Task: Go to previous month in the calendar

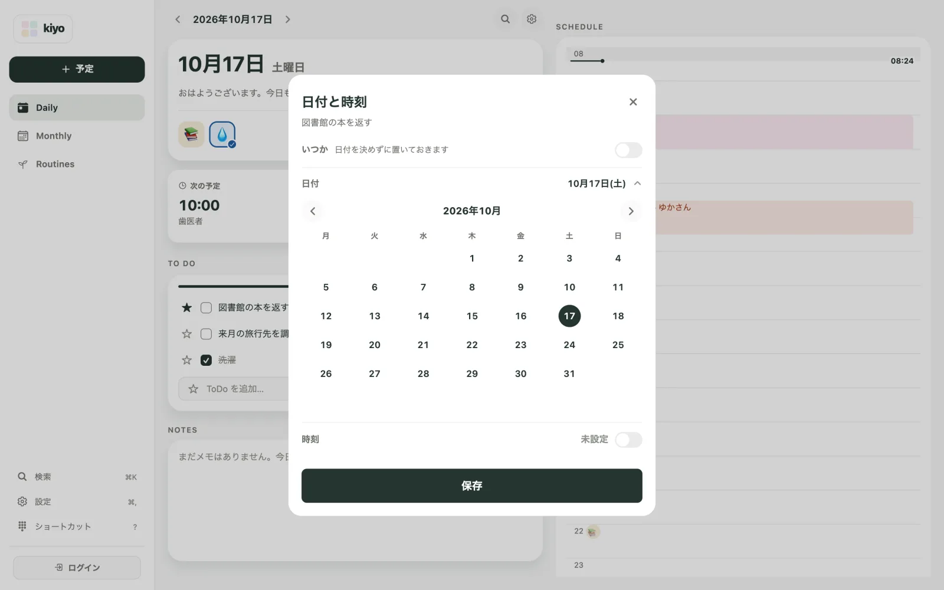Action: [313, 211]
